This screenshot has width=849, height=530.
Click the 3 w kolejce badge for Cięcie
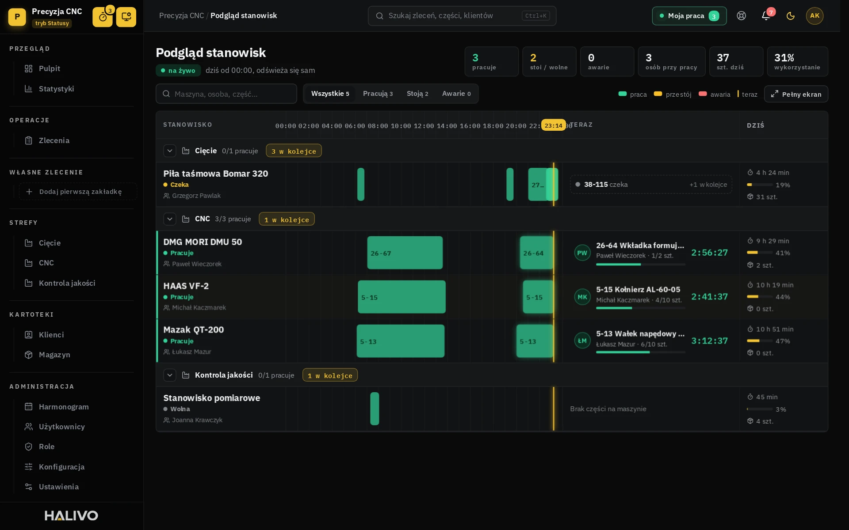[294, 151]
